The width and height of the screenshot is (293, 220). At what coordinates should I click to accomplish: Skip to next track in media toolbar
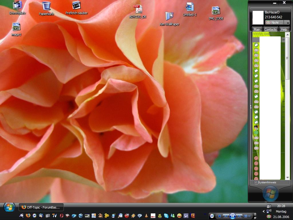239,216
